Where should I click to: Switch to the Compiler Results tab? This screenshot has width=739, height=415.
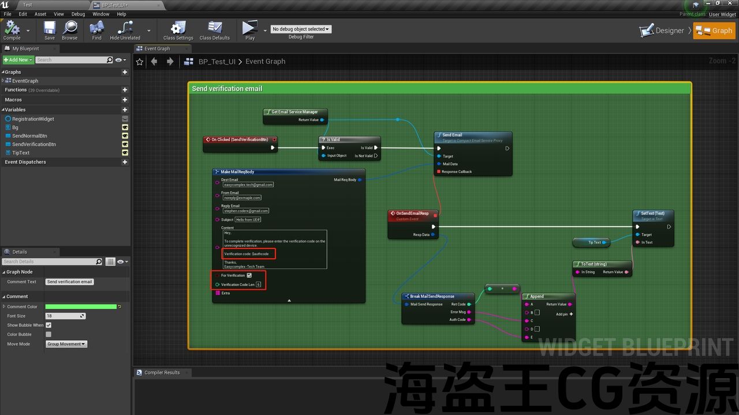pos(162,373)
